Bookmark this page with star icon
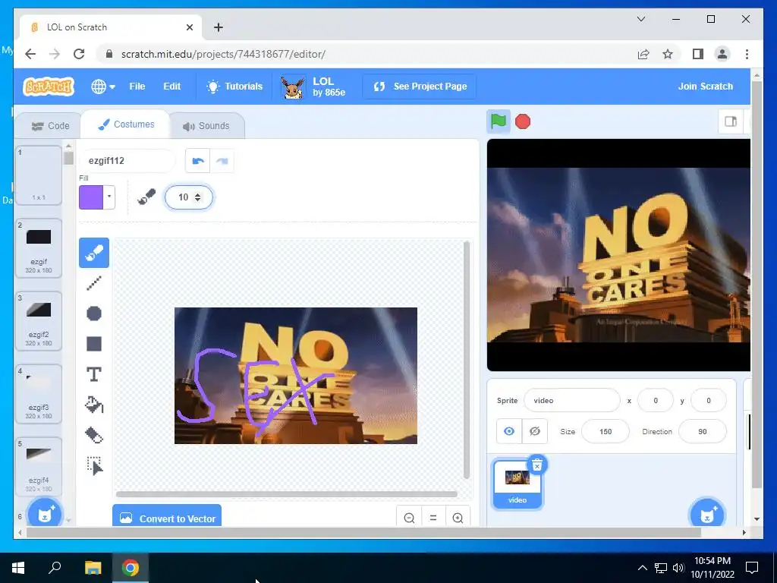This screenshot has height=583, width=777. 668,54
